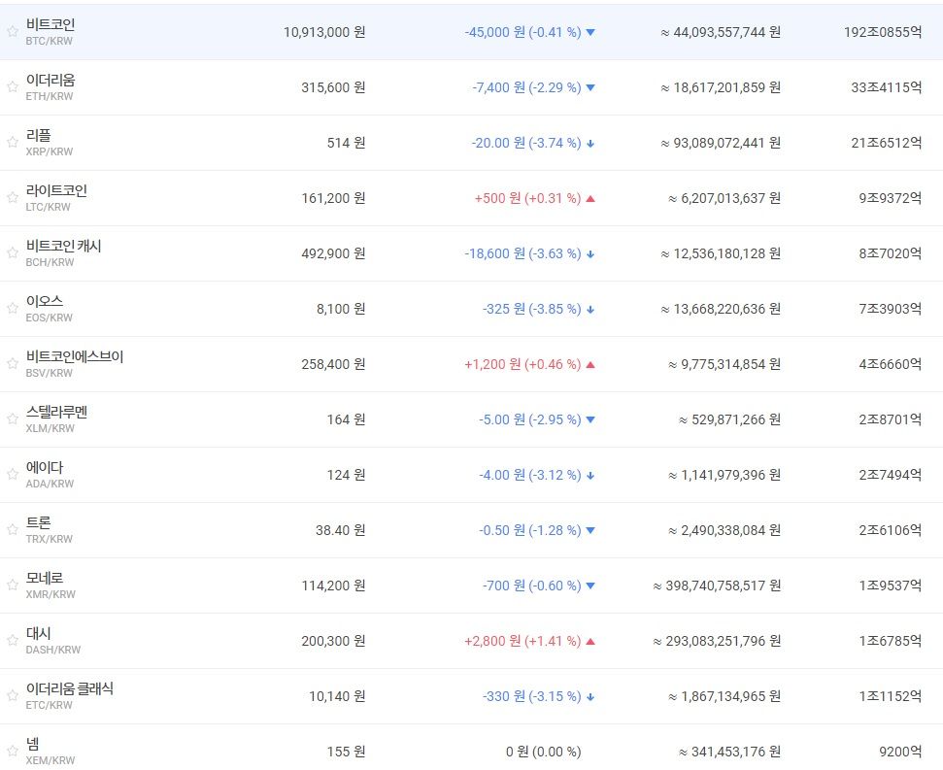Screen dimensions: 943x770
Task: Mark 이오스 EOS/KRW as favorite
Action: [x=12, y=308]
